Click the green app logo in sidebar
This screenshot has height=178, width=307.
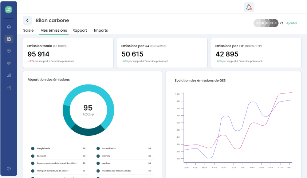[x=9, y=9]
